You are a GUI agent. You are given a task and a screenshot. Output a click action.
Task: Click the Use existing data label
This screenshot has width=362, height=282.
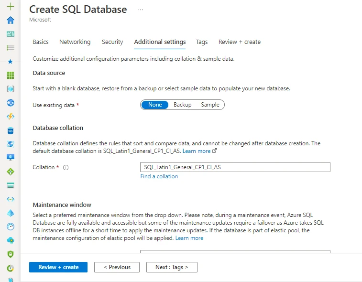click(x=54, y=105)
